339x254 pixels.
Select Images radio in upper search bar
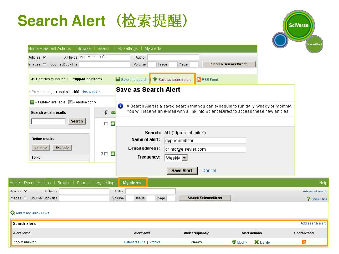(x=45, y=64)
